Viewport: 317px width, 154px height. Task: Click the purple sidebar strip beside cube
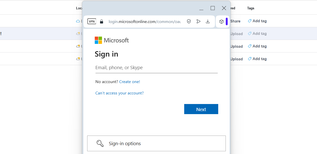coord(227,21)
